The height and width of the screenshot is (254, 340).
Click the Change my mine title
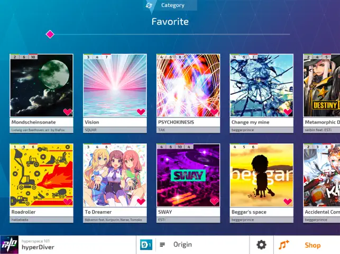(251, 122)
